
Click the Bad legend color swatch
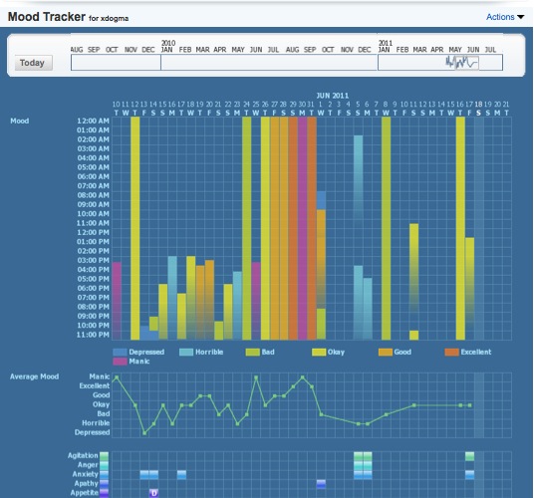pyautogui.click(x=252, y=352)
